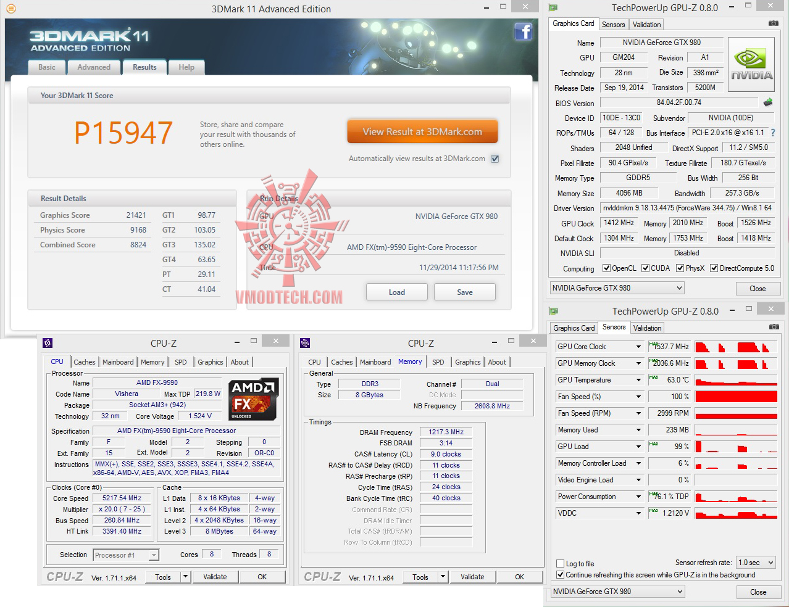The image size is (789, 607).
Task: Click the CPU-Z app icon in the Memory CPU-Z window
Action: pos(305,343)
